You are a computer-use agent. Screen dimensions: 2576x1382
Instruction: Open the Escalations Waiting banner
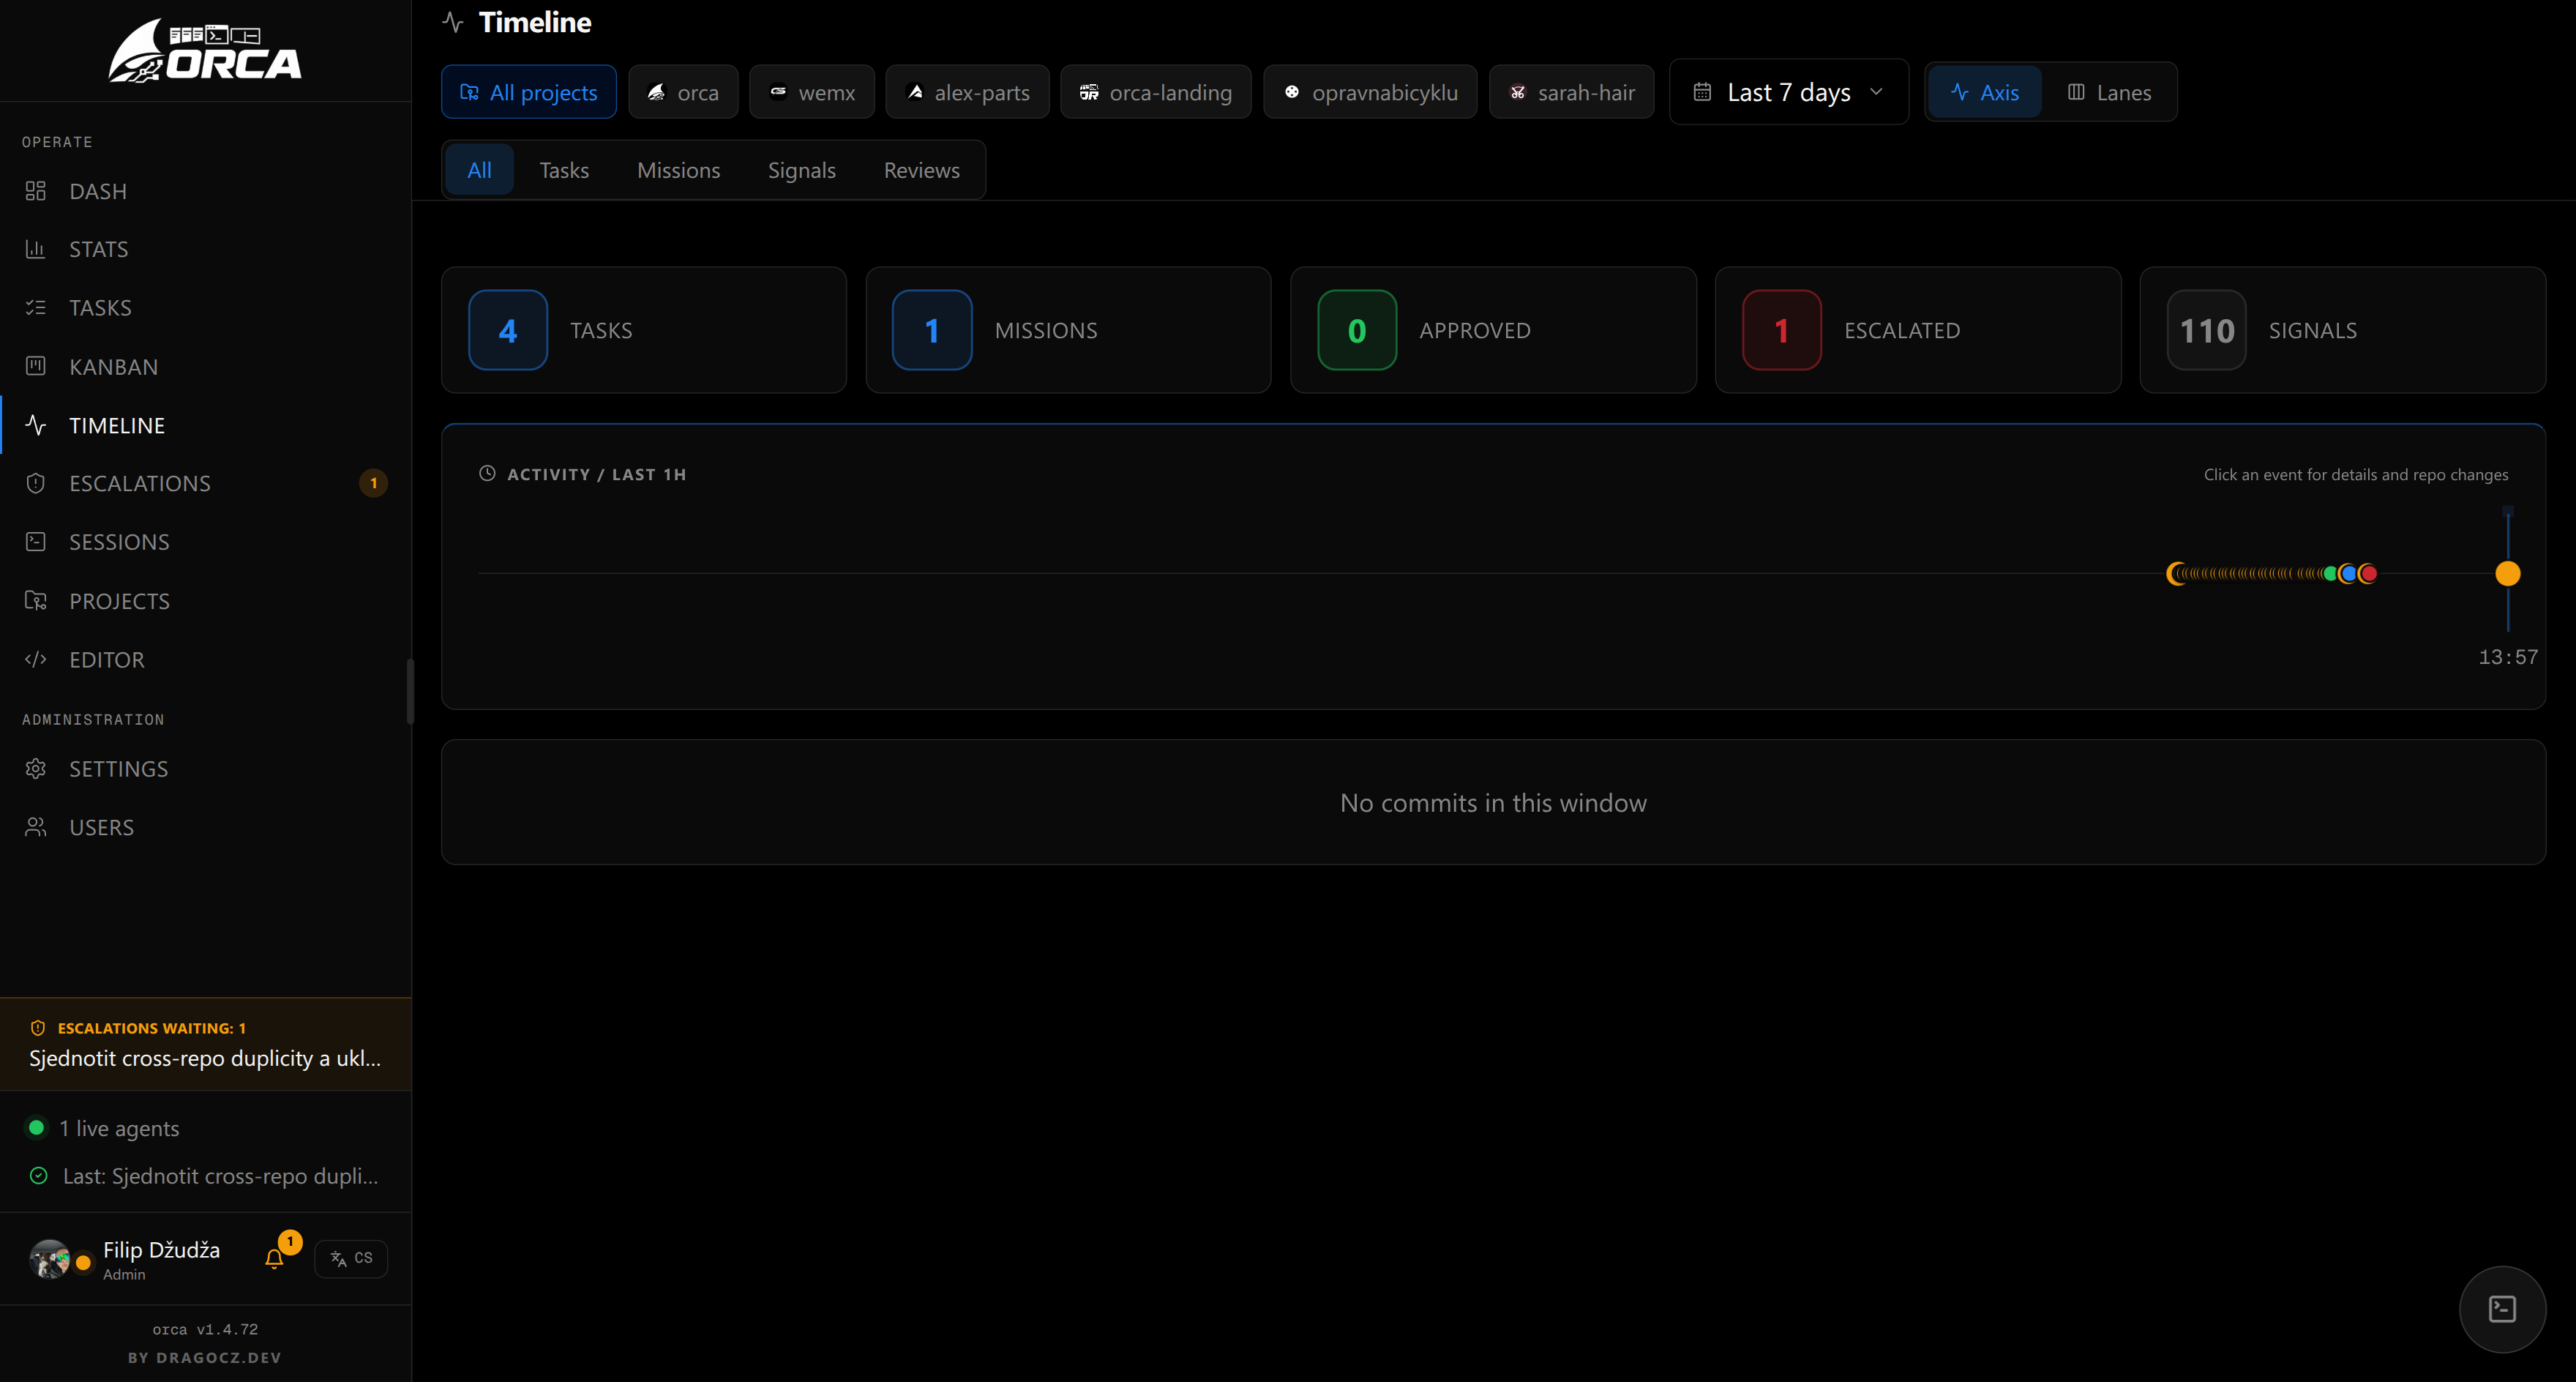[205, 1044]
